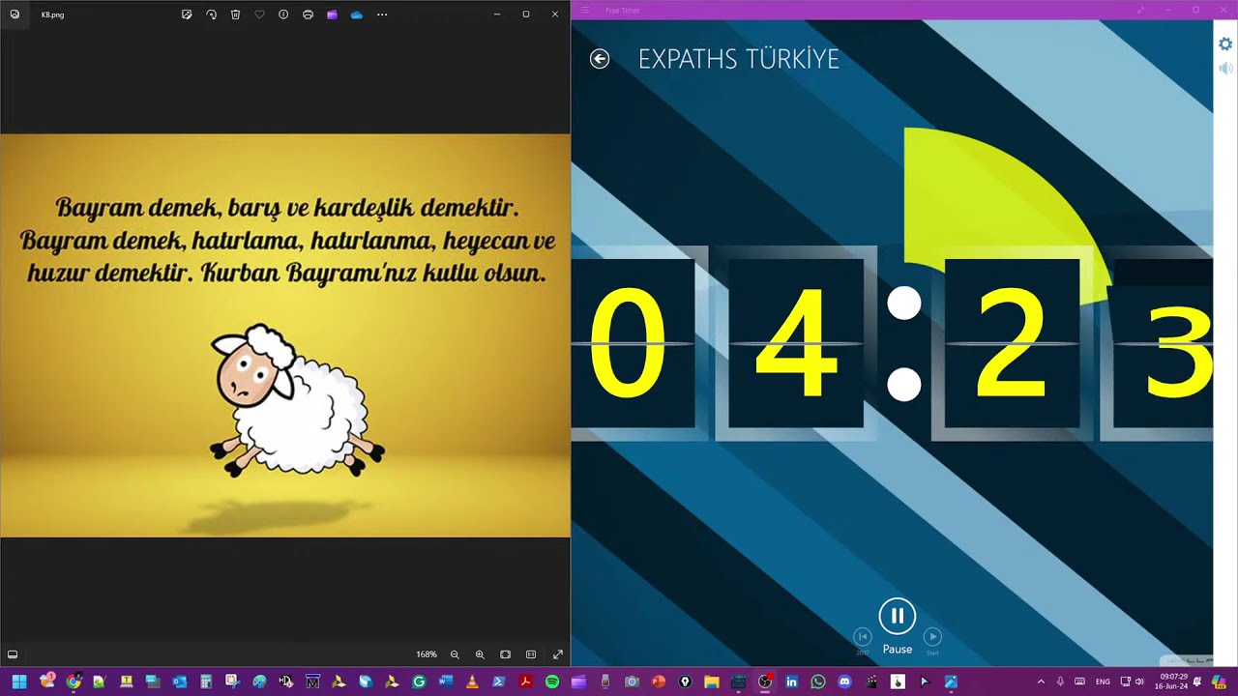Show actual size in Photos
This screenshot has height=696, width=1238.
(531, 654)
